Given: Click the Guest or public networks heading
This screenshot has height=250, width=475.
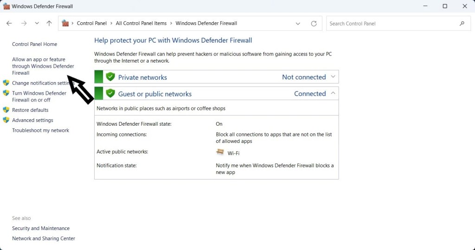Looking at the screenshot, I should click(x=155, y=94).
